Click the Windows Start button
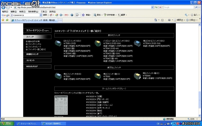This screenshot has height=126, width=202. tap(7, 124)
